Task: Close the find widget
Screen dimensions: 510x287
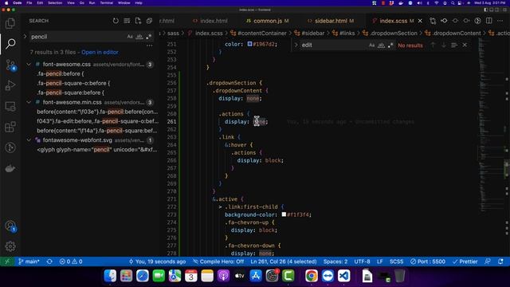Action: pos(465,45)
